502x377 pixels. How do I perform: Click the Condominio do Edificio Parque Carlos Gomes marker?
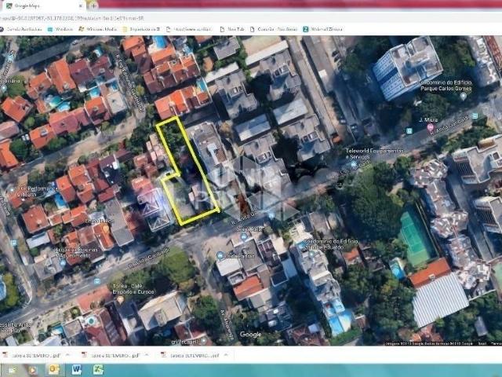point(463,96)
